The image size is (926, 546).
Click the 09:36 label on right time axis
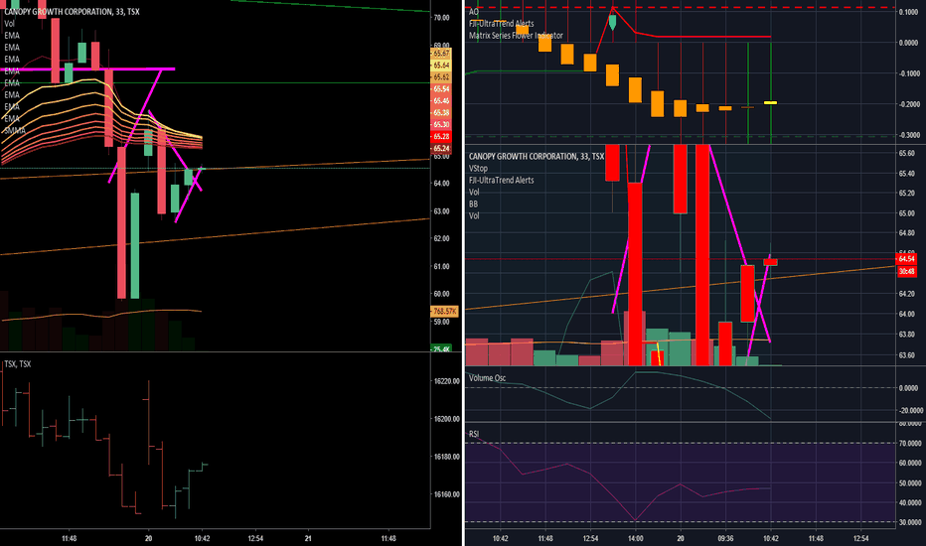(x=725, y=538)
